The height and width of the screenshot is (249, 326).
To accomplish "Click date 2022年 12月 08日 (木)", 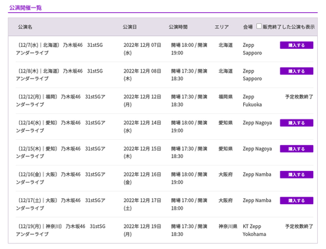I will [142, 75].
